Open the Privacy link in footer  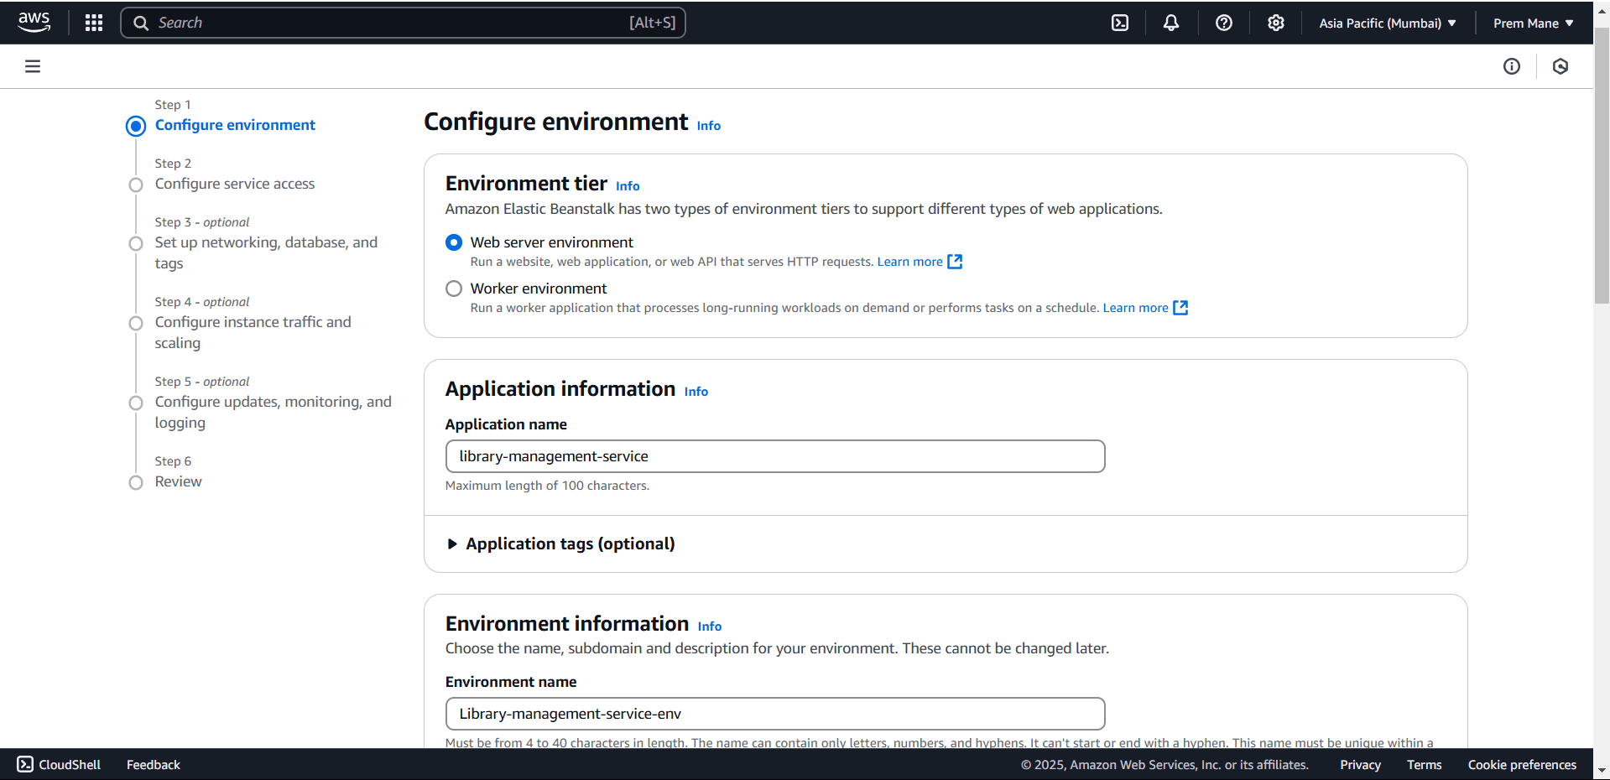[1360, 764]
